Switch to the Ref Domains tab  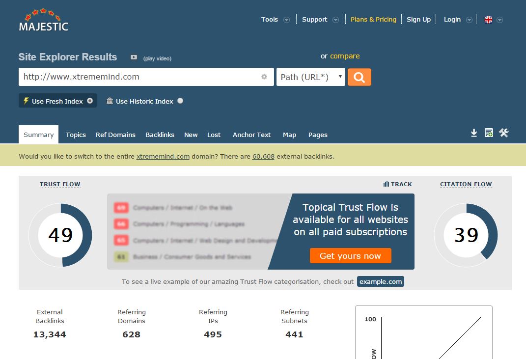point(115,135)
